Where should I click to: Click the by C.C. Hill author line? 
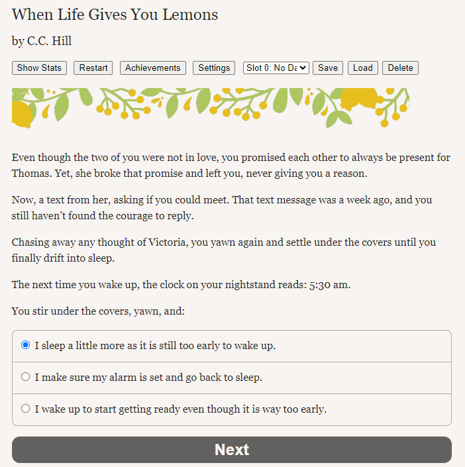click(42, 41)
